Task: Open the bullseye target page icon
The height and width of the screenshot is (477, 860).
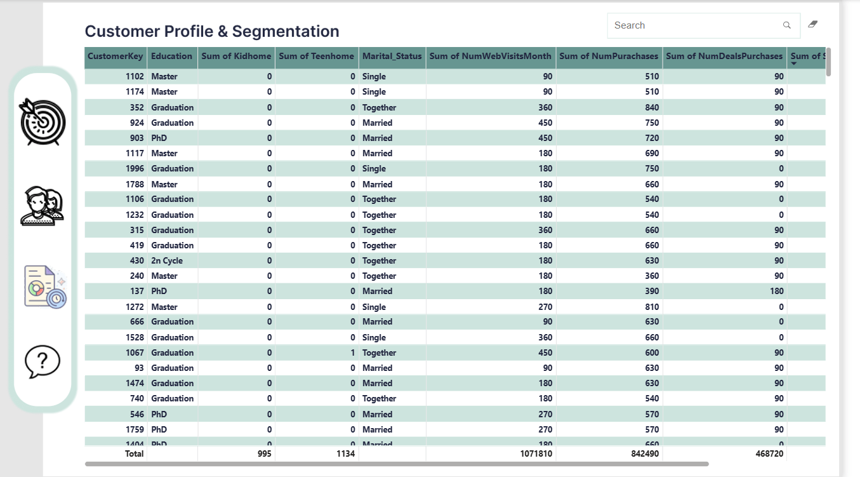Action: (43, 121)
